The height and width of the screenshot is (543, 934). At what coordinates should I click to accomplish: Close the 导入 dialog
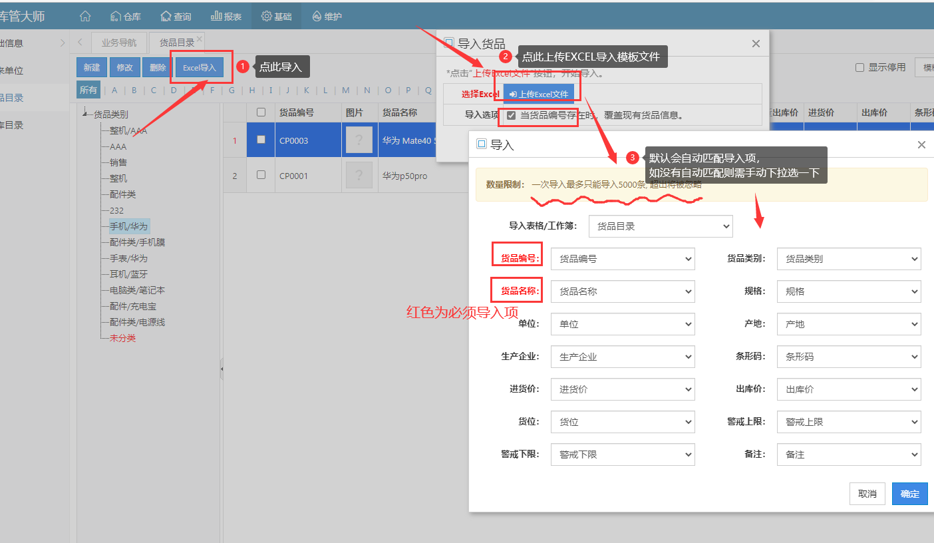coord(921,144)
